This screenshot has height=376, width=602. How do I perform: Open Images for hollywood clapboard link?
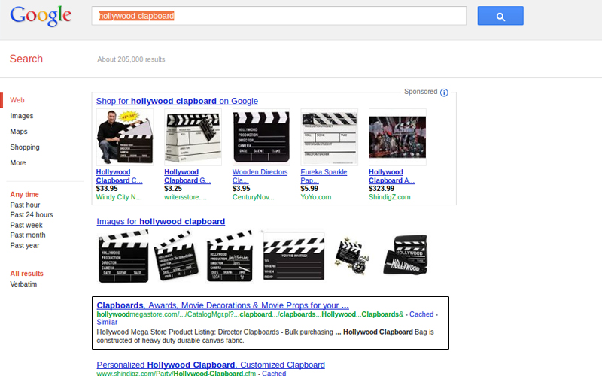pos(161,221)
